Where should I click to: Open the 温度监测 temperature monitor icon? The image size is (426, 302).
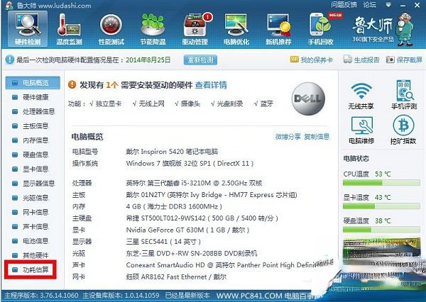point(69,29)
